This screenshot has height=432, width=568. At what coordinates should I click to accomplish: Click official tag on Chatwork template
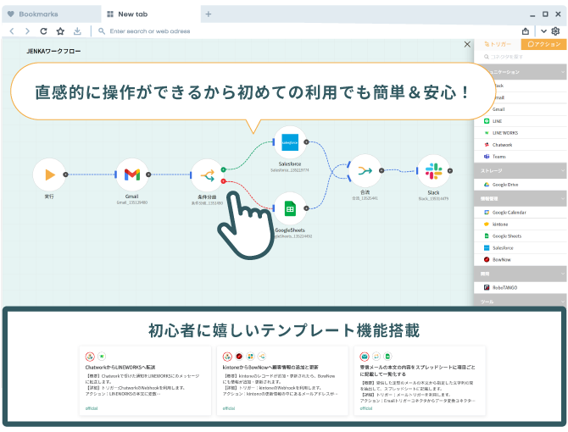pyautogui.click(x=92, y=408)
